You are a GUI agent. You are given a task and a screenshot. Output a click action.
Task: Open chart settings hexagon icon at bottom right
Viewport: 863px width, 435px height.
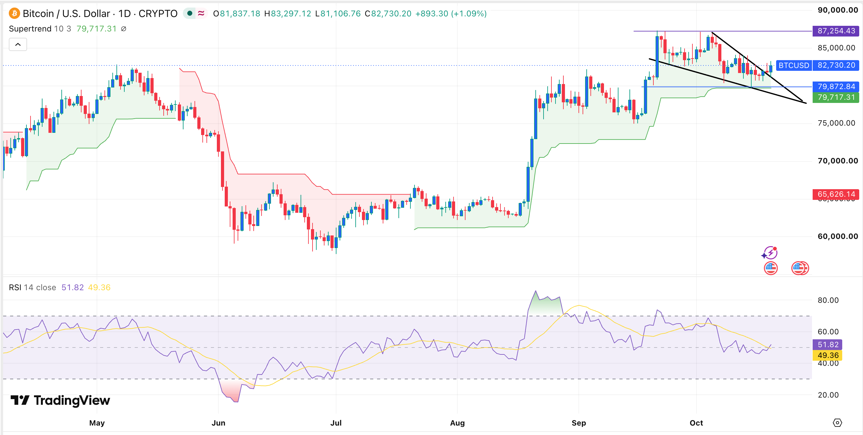(837, 423)
